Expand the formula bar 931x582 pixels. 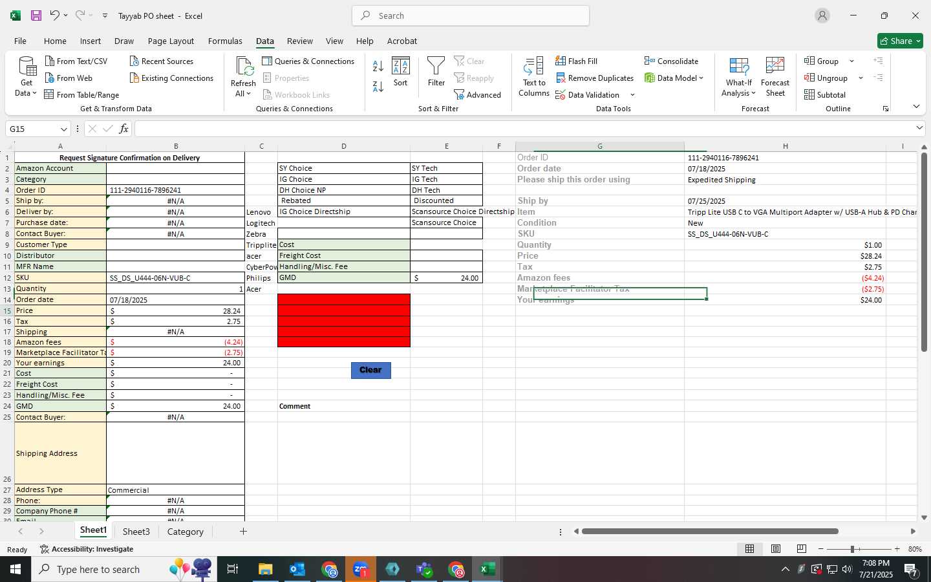919,128
